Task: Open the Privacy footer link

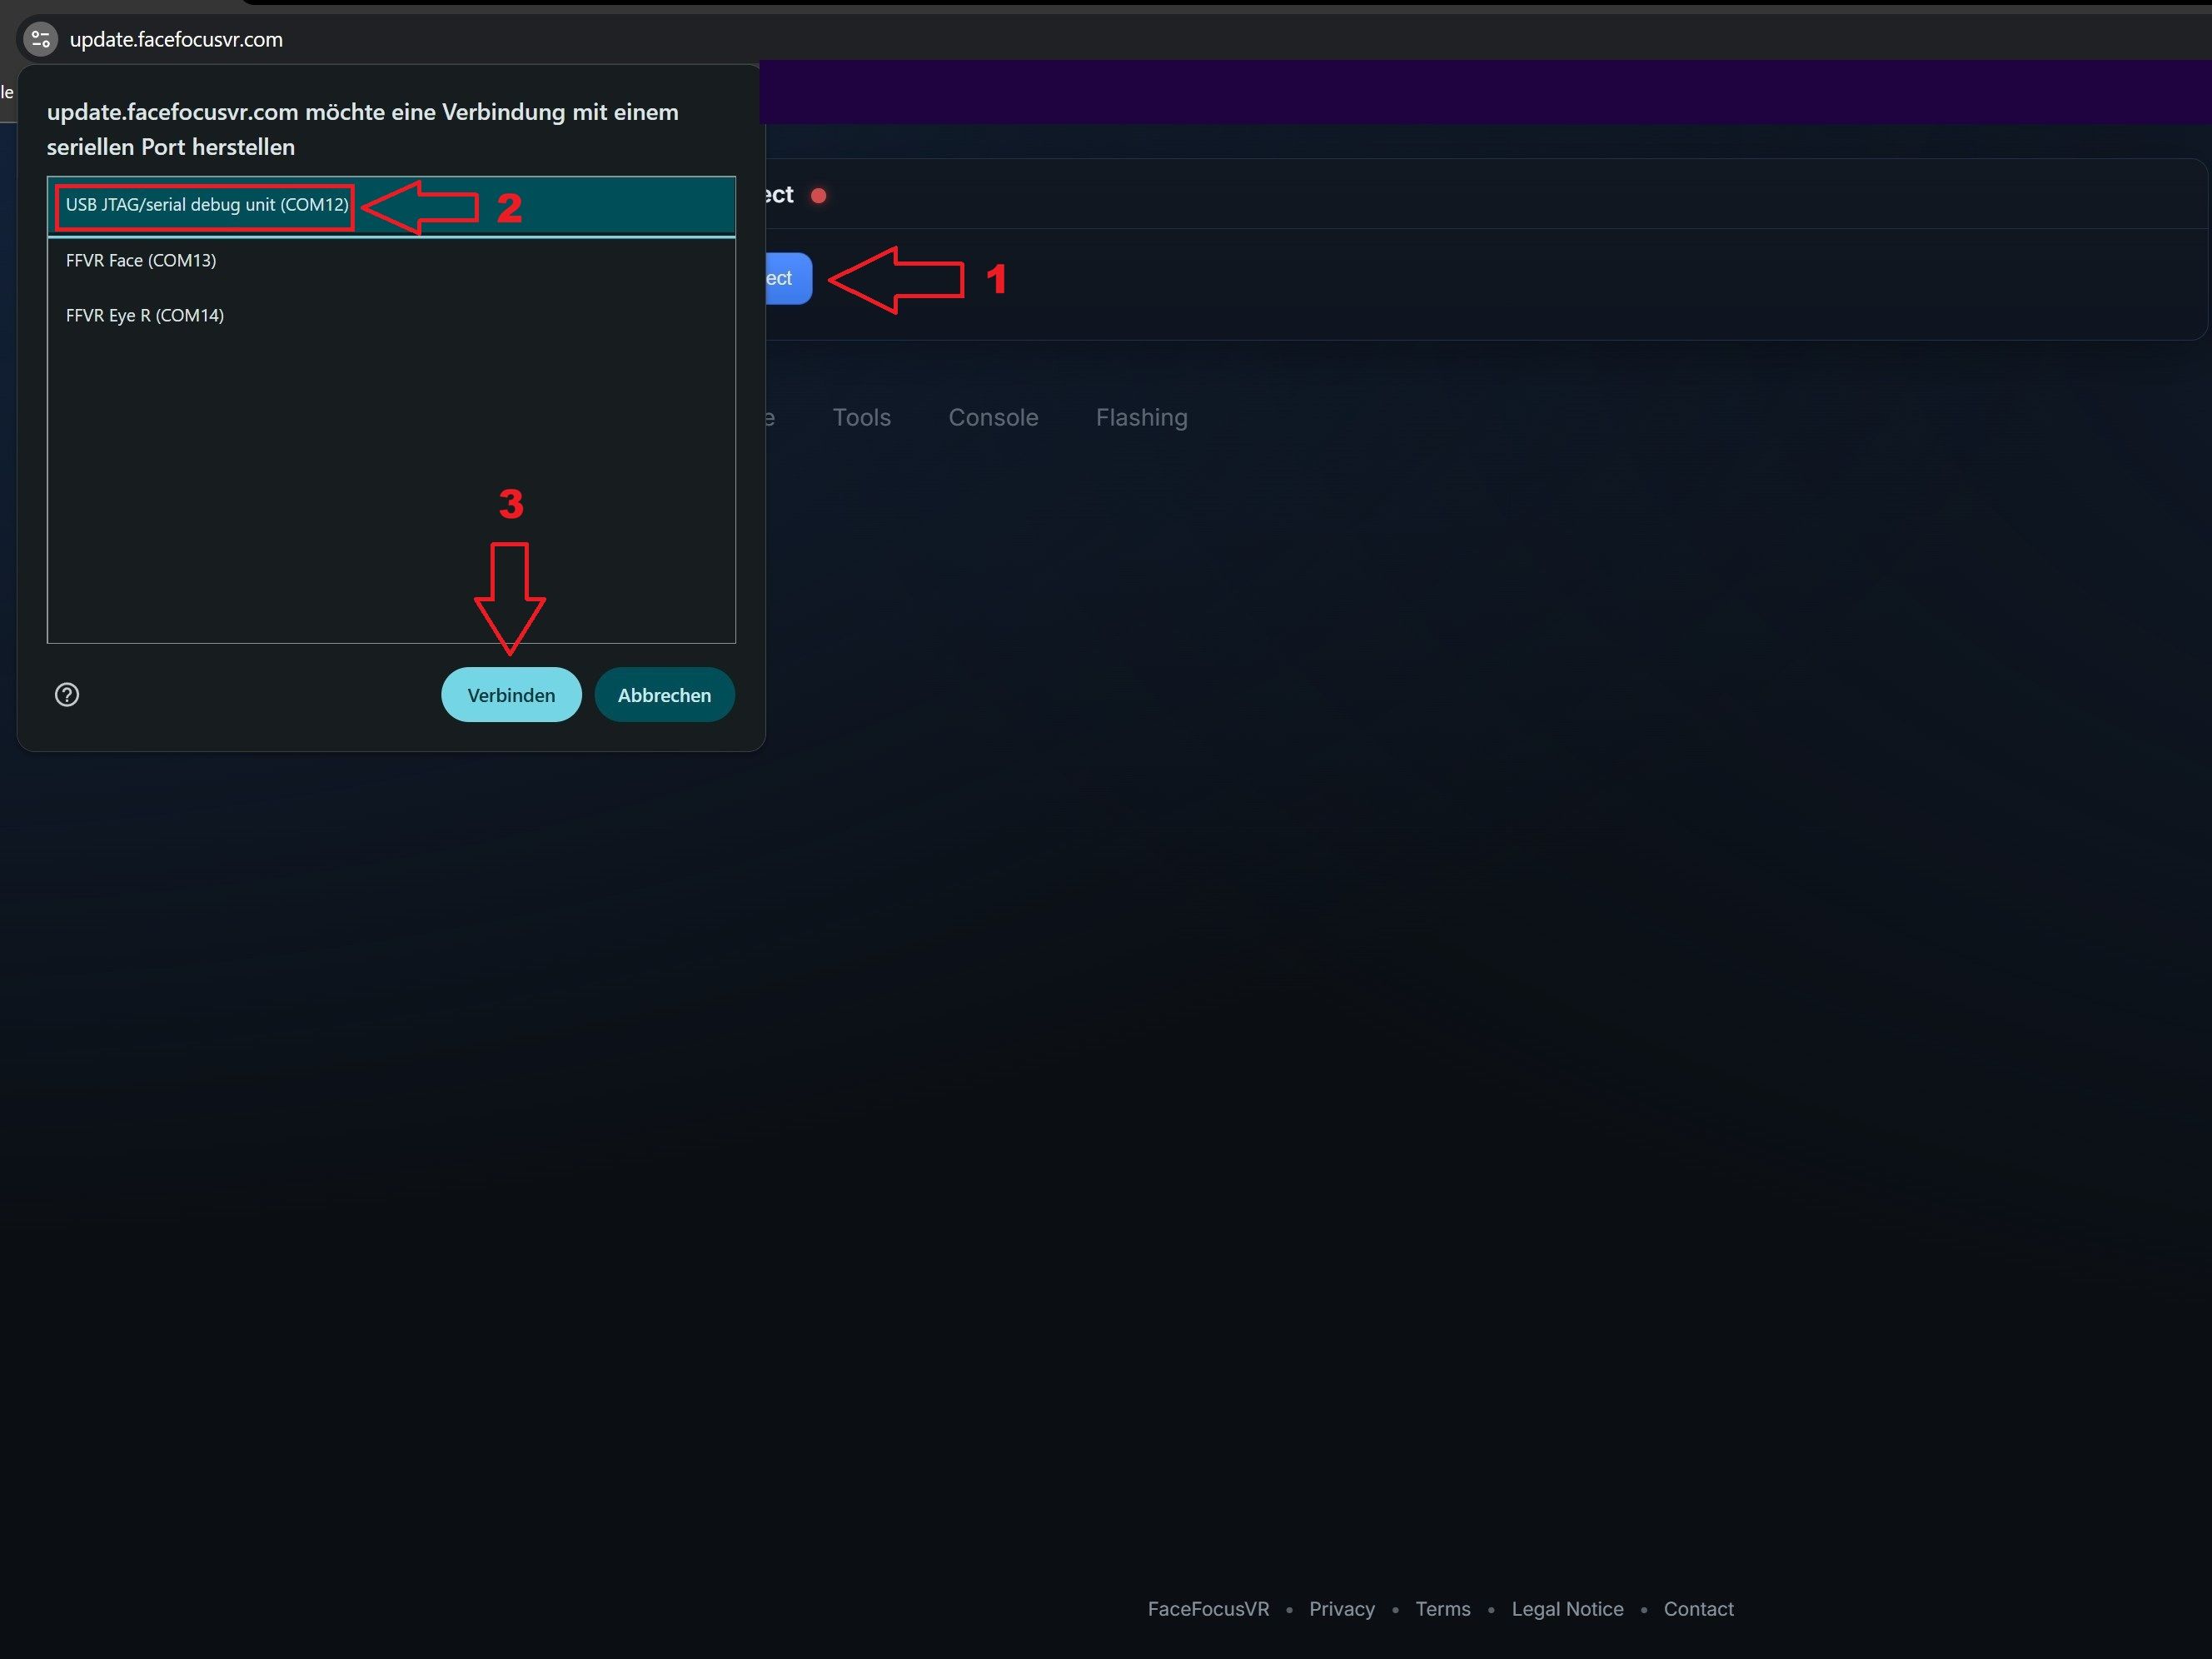Action: (1341, 1609)
